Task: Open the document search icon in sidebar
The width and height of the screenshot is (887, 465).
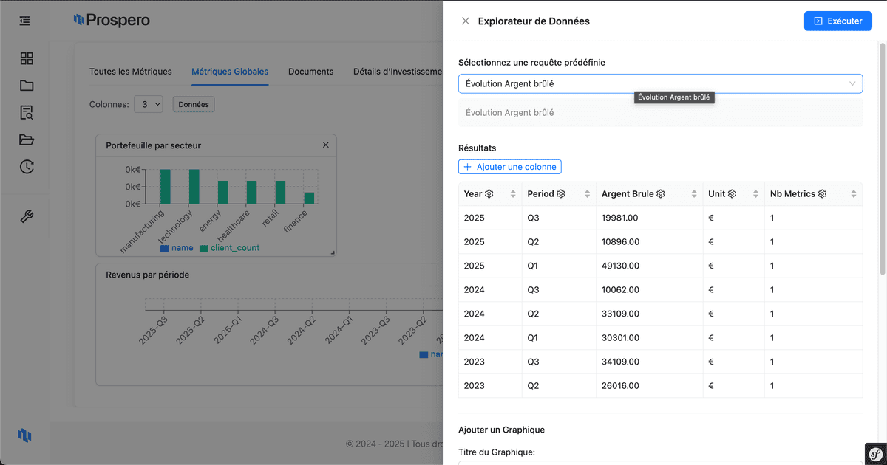Action: pos(27,113)
